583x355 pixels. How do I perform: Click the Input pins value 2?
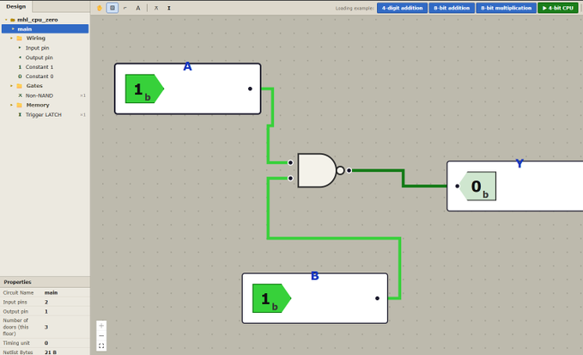46,303
